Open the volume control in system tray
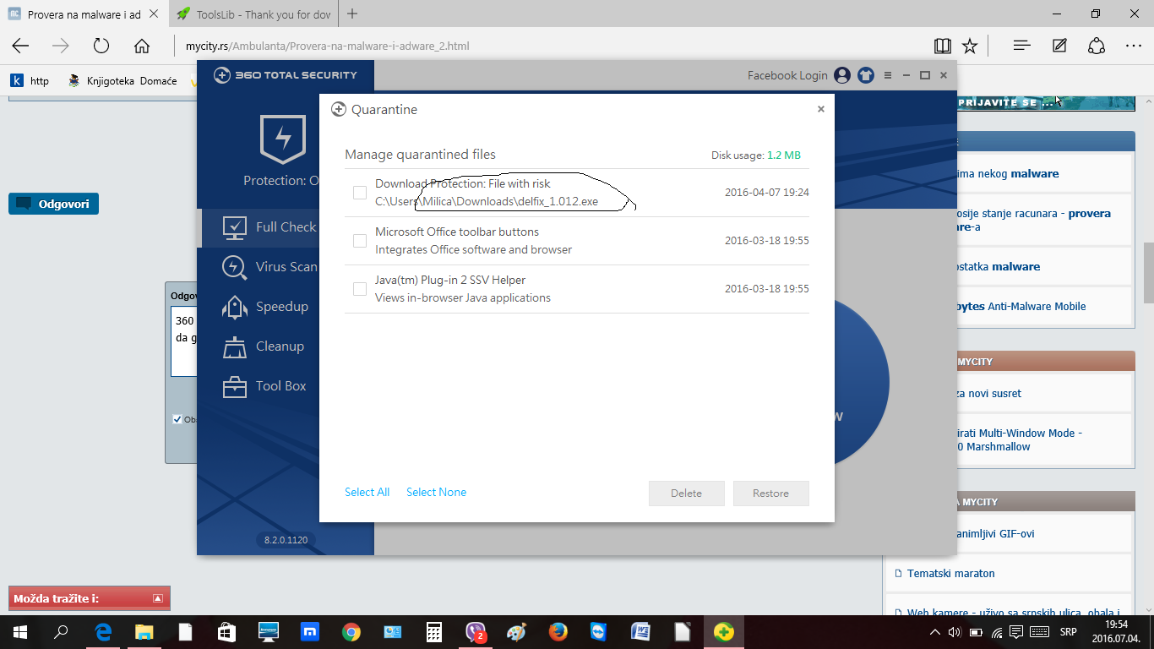The height and width of the screenshot is (649, 1154). (x=955, y=632)
